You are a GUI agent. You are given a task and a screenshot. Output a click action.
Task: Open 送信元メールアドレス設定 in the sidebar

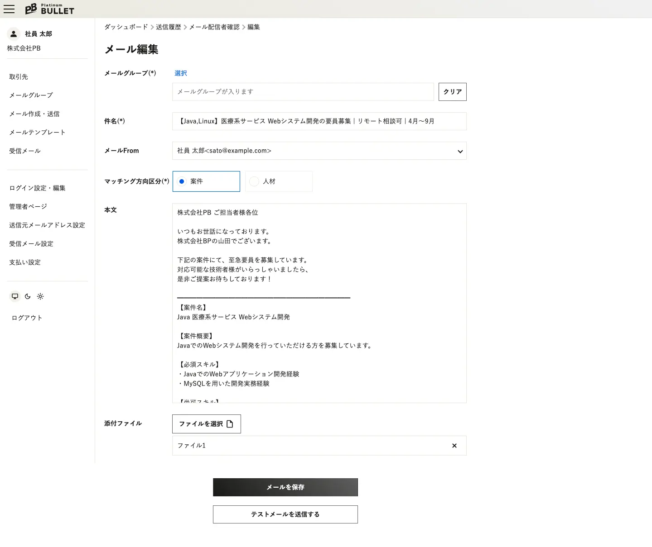47,225
